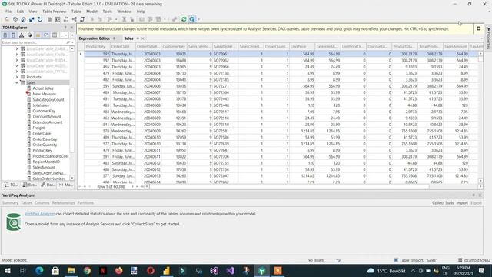The width and height of the screenshot is (492, 277).
Task: Click the TO... bottom panel tab
Action: tap(11, 185)
